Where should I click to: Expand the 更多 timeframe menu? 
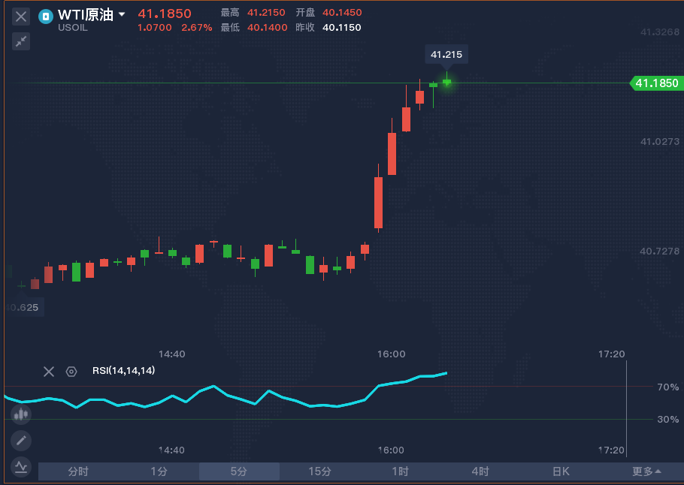[648, 471]
